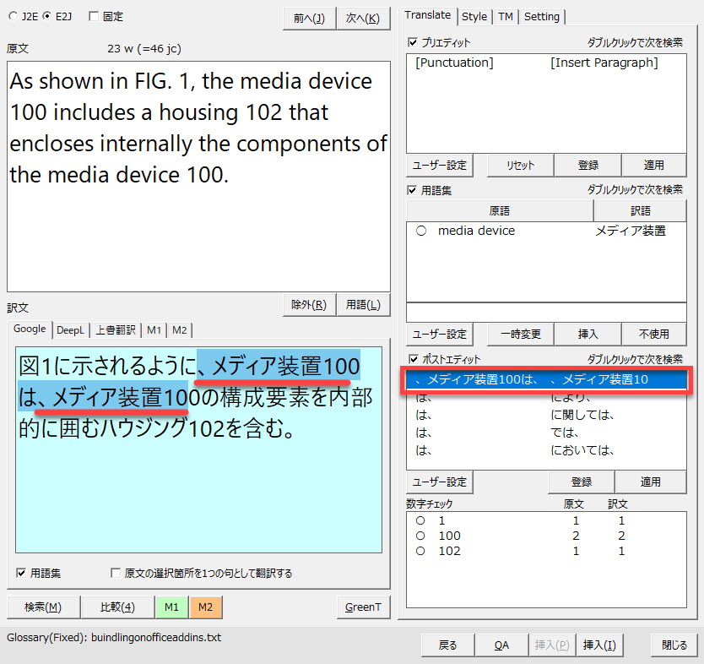Click the 比較(4) compare button
The image size is (704, 664).
(x=117, y=607)
